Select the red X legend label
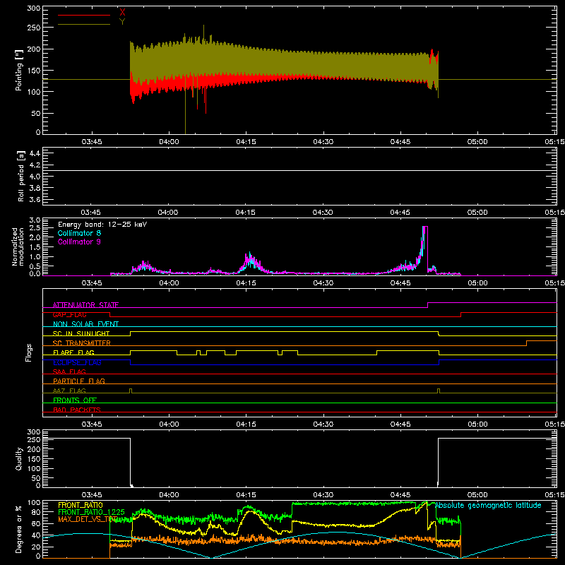Screen dimensions: 565x565 (x=122, y=13)
